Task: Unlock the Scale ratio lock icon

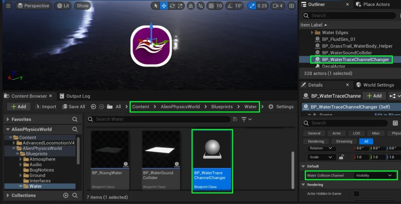Action: (x=341, y=157)
